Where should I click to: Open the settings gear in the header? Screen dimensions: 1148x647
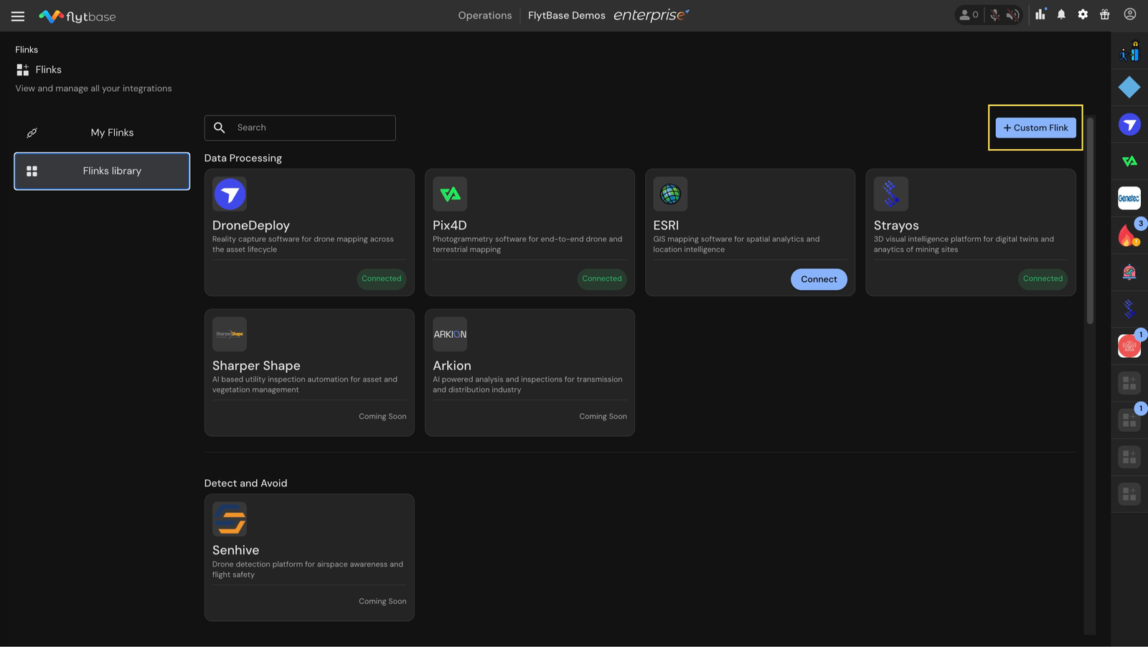click(1083, 14)
